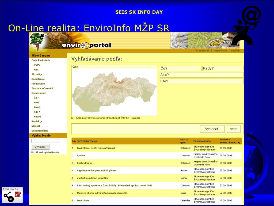Select Kto? under Usmernenie
Viewport: 274px width, 206px height.
coord(36,103)
